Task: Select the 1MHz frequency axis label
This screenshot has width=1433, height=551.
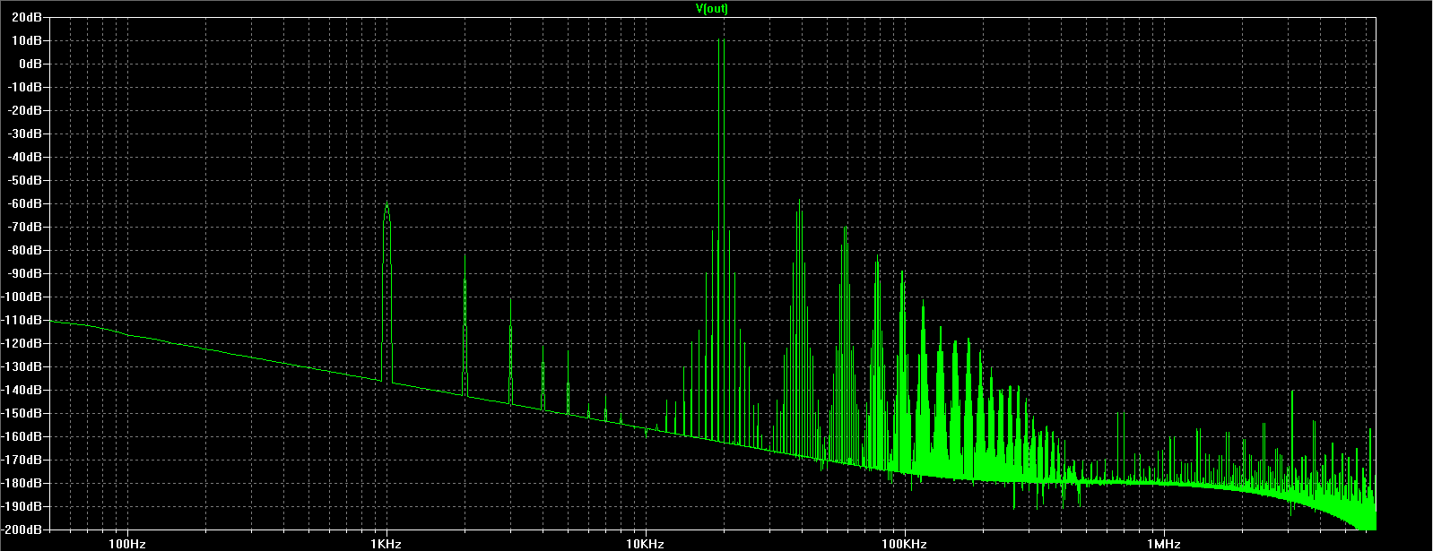Action: 1162,543
